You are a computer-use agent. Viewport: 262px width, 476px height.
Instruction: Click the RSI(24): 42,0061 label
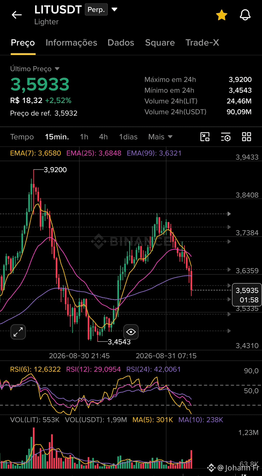[x=153, y=369]
